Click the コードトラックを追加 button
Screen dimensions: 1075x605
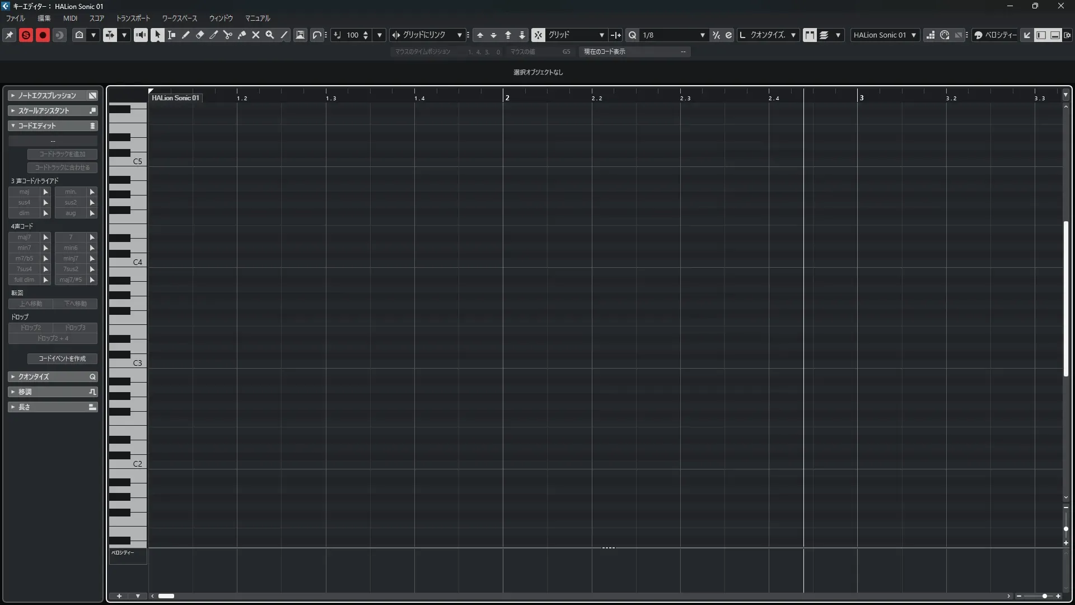click(62, 154)
